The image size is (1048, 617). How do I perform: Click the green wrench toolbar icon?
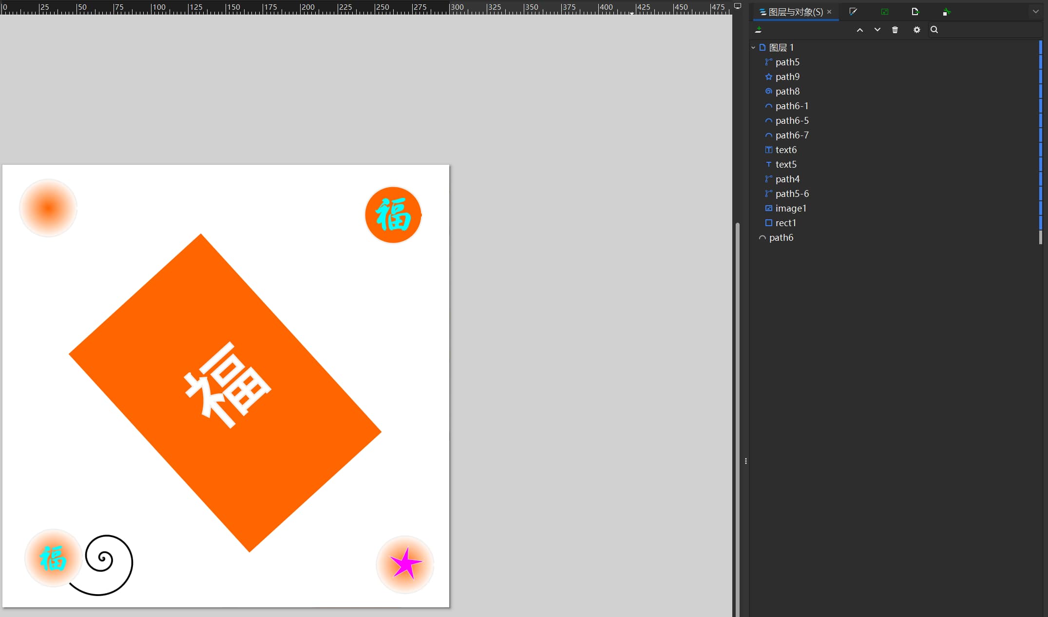[947, 12]
